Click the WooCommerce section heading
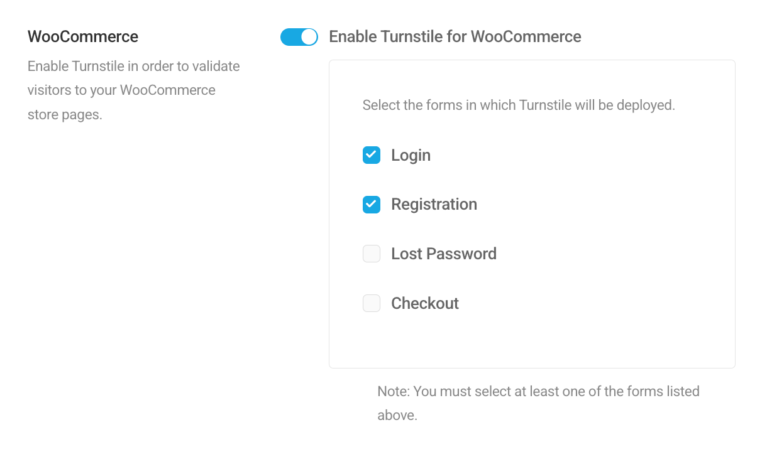This screenshot has height=452, width=767. click(x=82, y=36)
